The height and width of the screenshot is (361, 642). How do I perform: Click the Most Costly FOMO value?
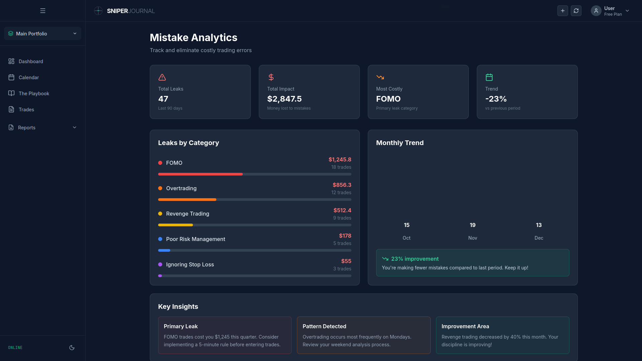388,99
